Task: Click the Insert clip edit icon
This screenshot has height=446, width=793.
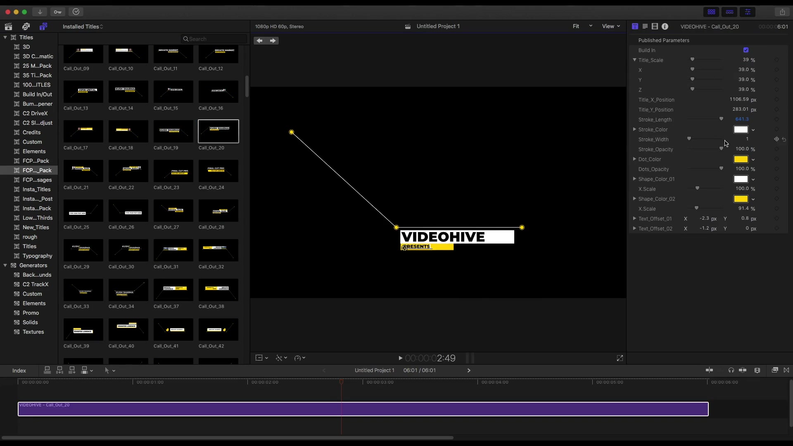Action: 60,370
